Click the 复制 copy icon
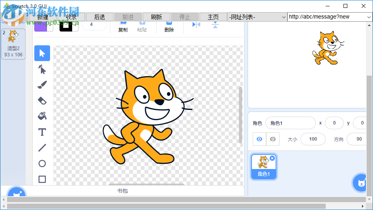Viewport: 373px width, 210px height. [123, 27]
